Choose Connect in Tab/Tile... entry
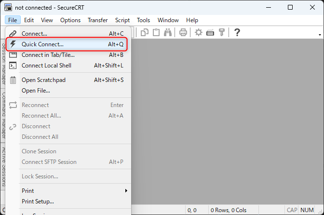 (x=68, y=55)
